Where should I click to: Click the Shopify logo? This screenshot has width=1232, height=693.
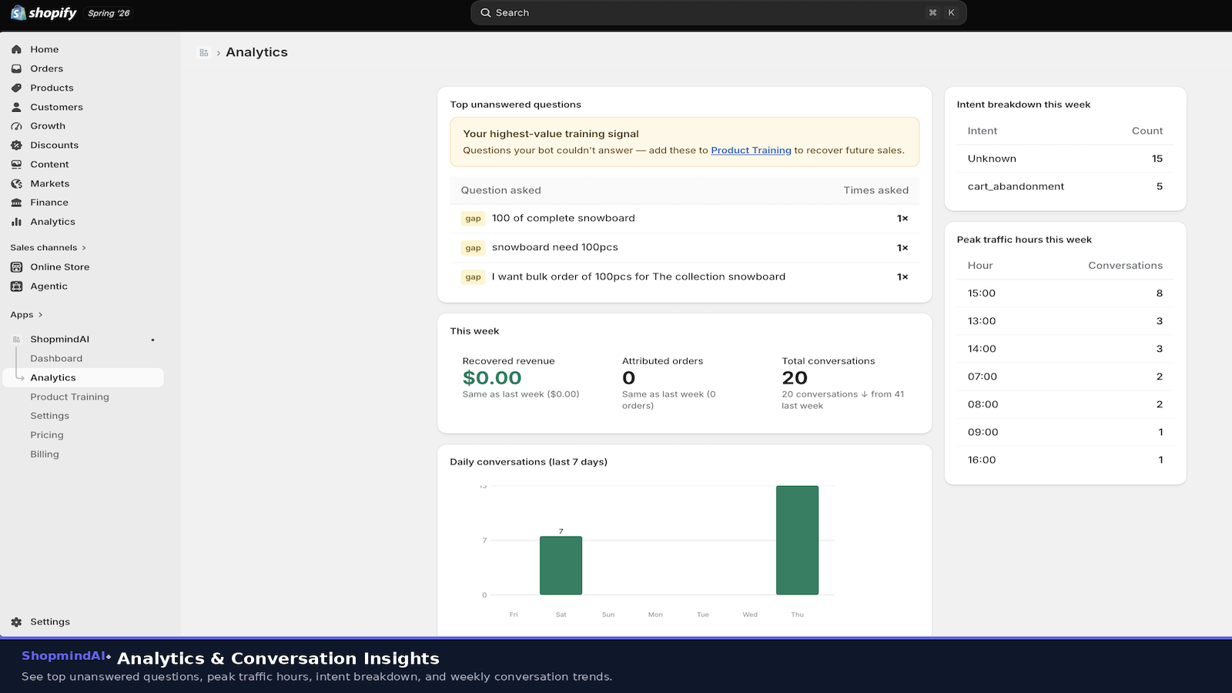coord(43,13)
